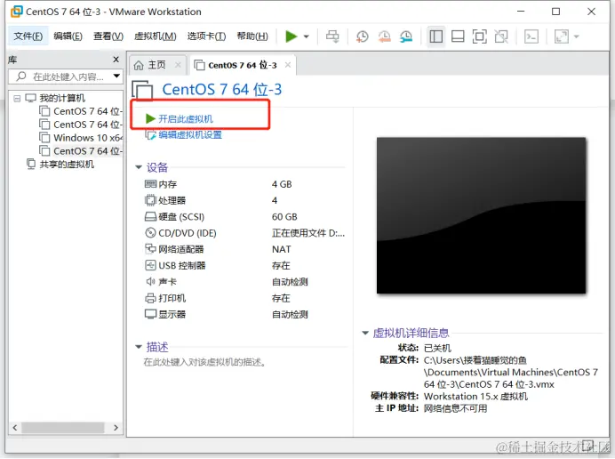Image resolution: width=615 pixels, height=459 pixels.
Task: Open the snapshot manager toolbar icon
Action: click(406, 36)
